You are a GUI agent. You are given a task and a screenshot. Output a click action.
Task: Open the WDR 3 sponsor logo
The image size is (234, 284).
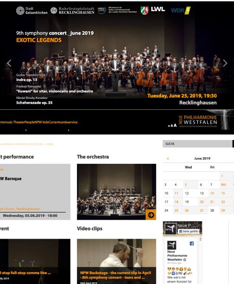tap(181, 10)
